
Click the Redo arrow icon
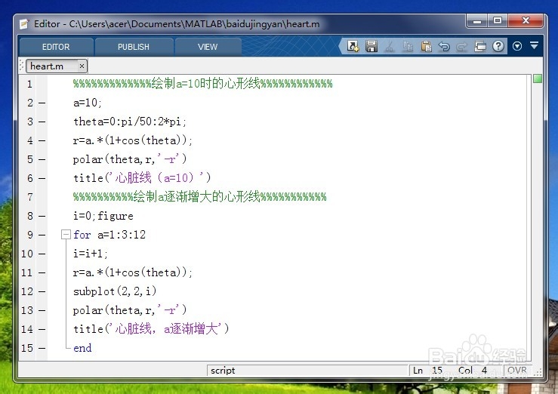pos(461,46)
